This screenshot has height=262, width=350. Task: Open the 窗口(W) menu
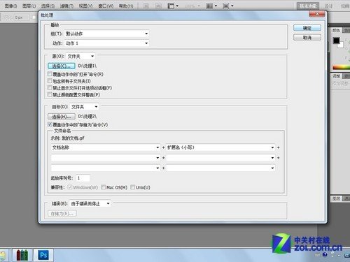106,6
